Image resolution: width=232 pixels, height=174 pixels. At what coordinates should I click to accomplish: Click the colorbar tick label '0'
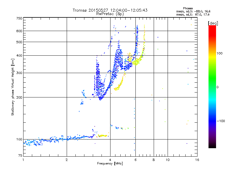coord(217,87)
